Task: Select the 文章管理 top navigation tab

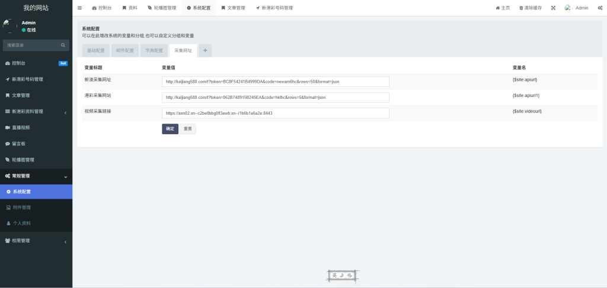Action: pyautogui.click(x=232, y=8)
